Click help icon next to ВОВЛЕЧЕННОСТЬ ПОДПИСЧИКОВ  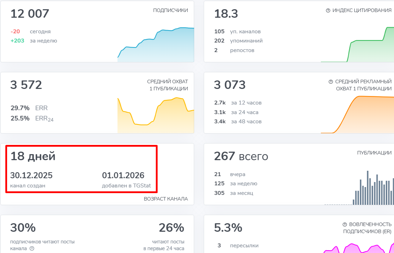344,225
